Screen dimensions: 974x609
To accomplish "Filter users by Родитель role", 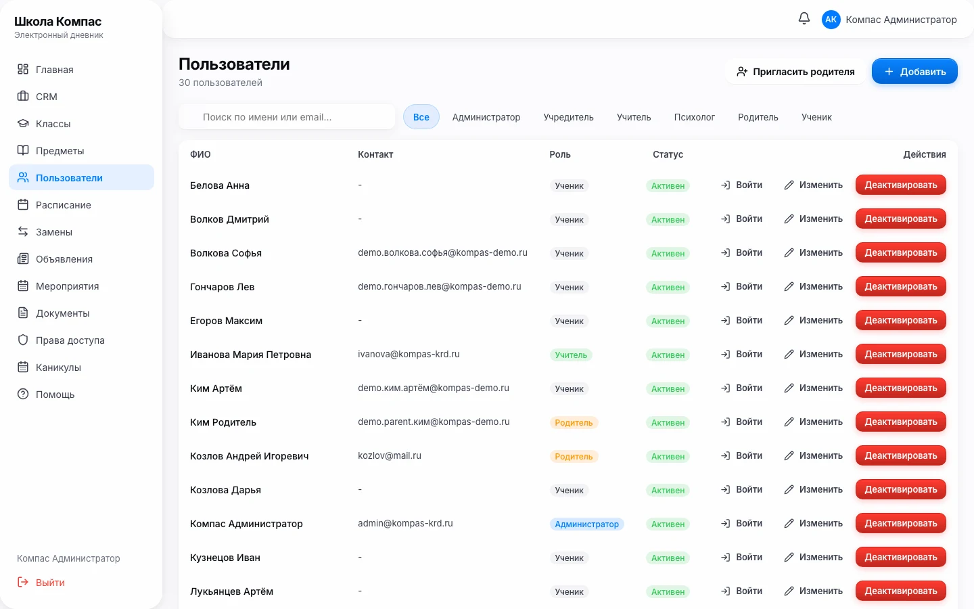I will [x=758, y=117].
